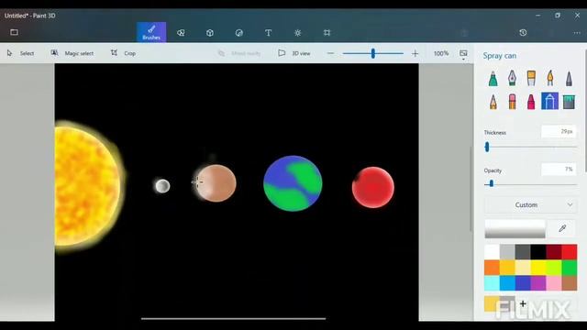
Task: Choose the orange color swatch
Action: click(492, 268)
